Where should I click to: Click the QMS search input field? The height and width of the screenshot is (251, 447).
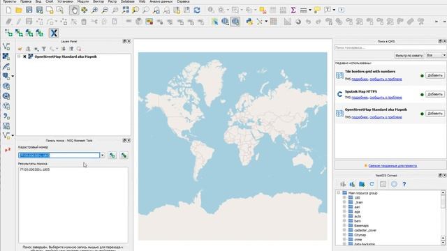point(390,47)
